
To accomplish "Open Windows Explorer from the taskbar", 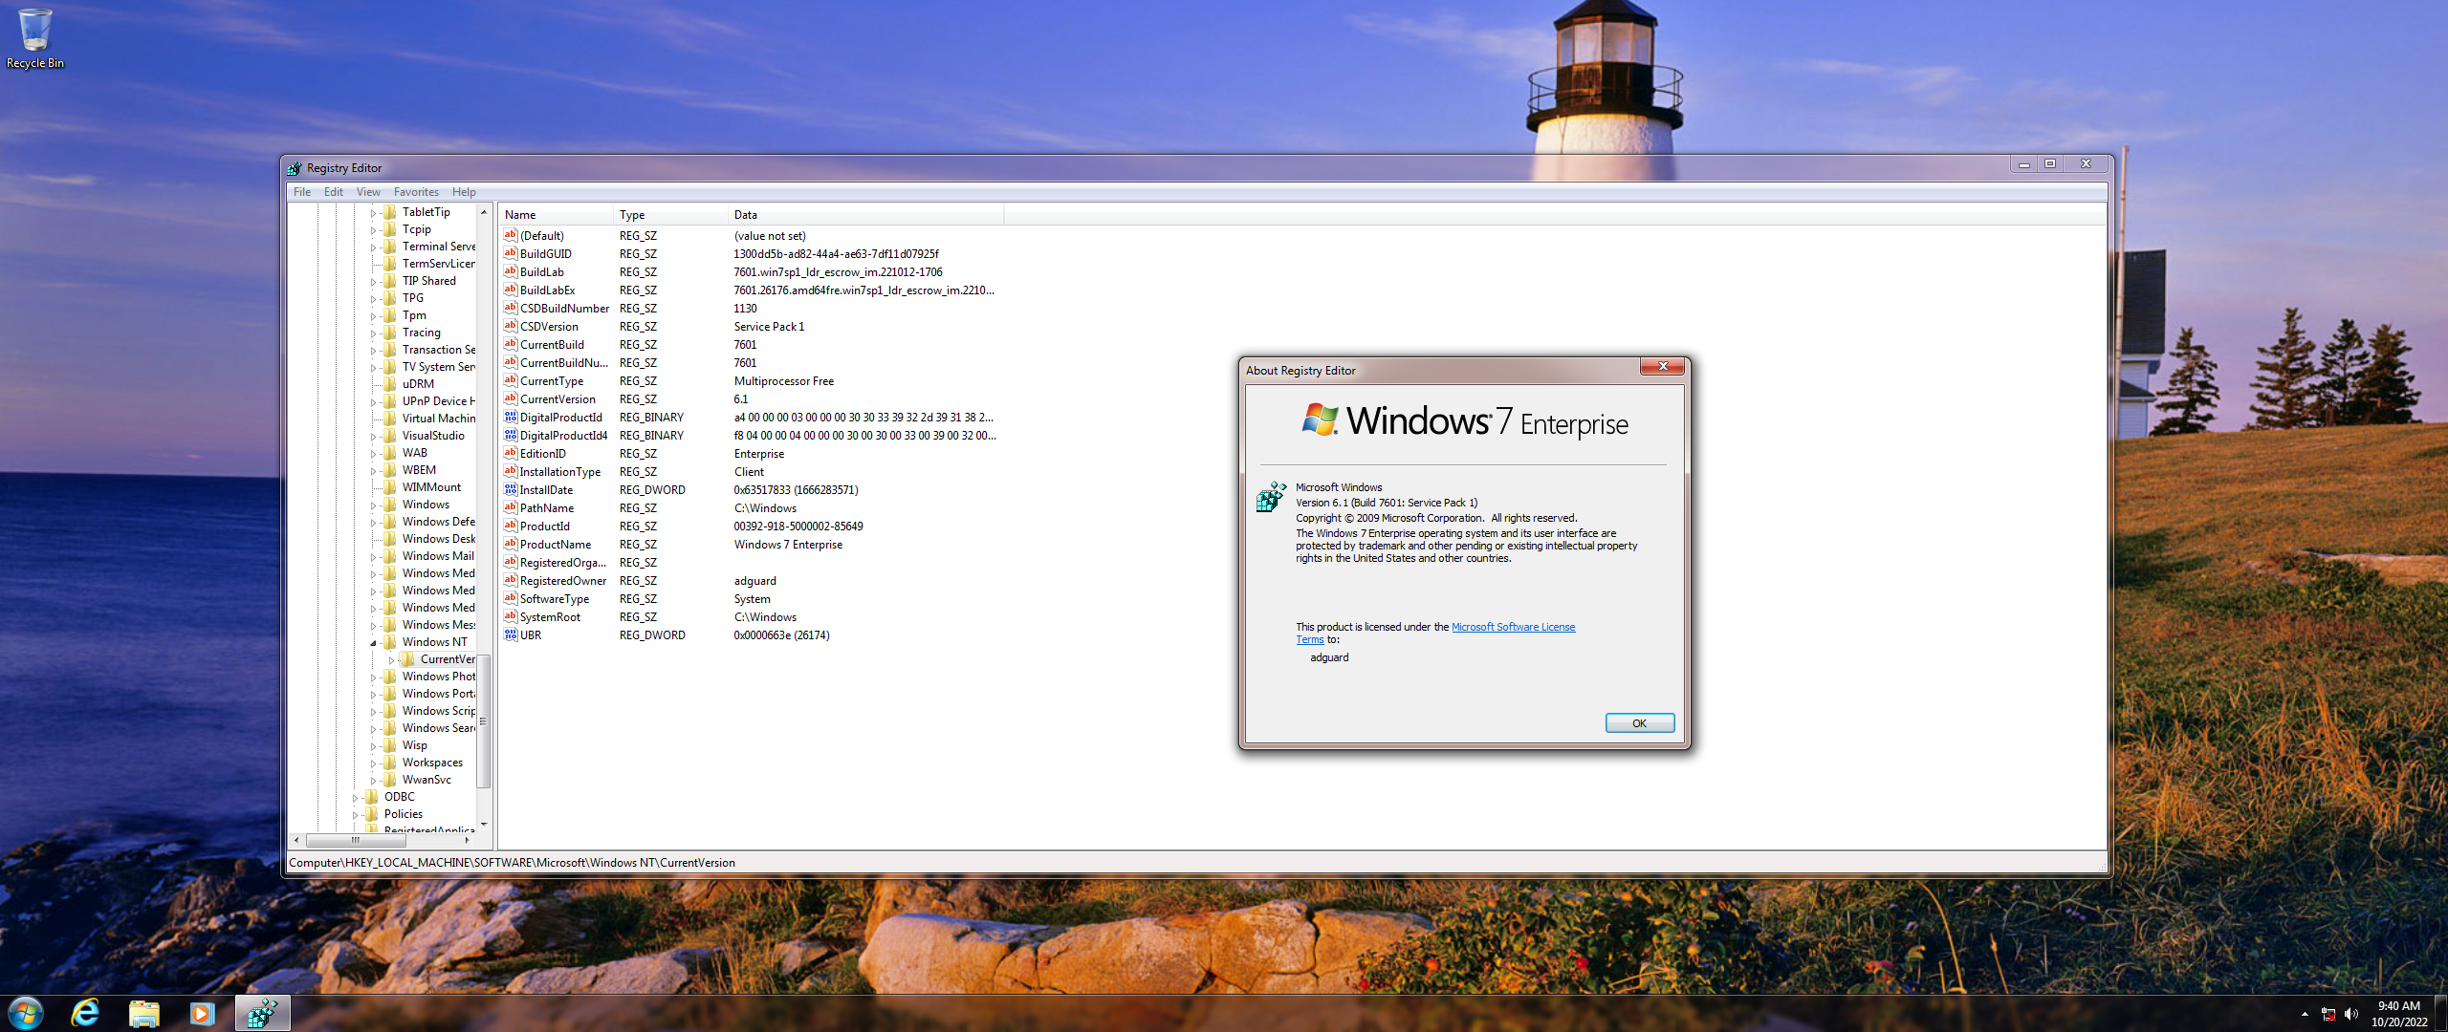I will click(x=143, y=1013).
